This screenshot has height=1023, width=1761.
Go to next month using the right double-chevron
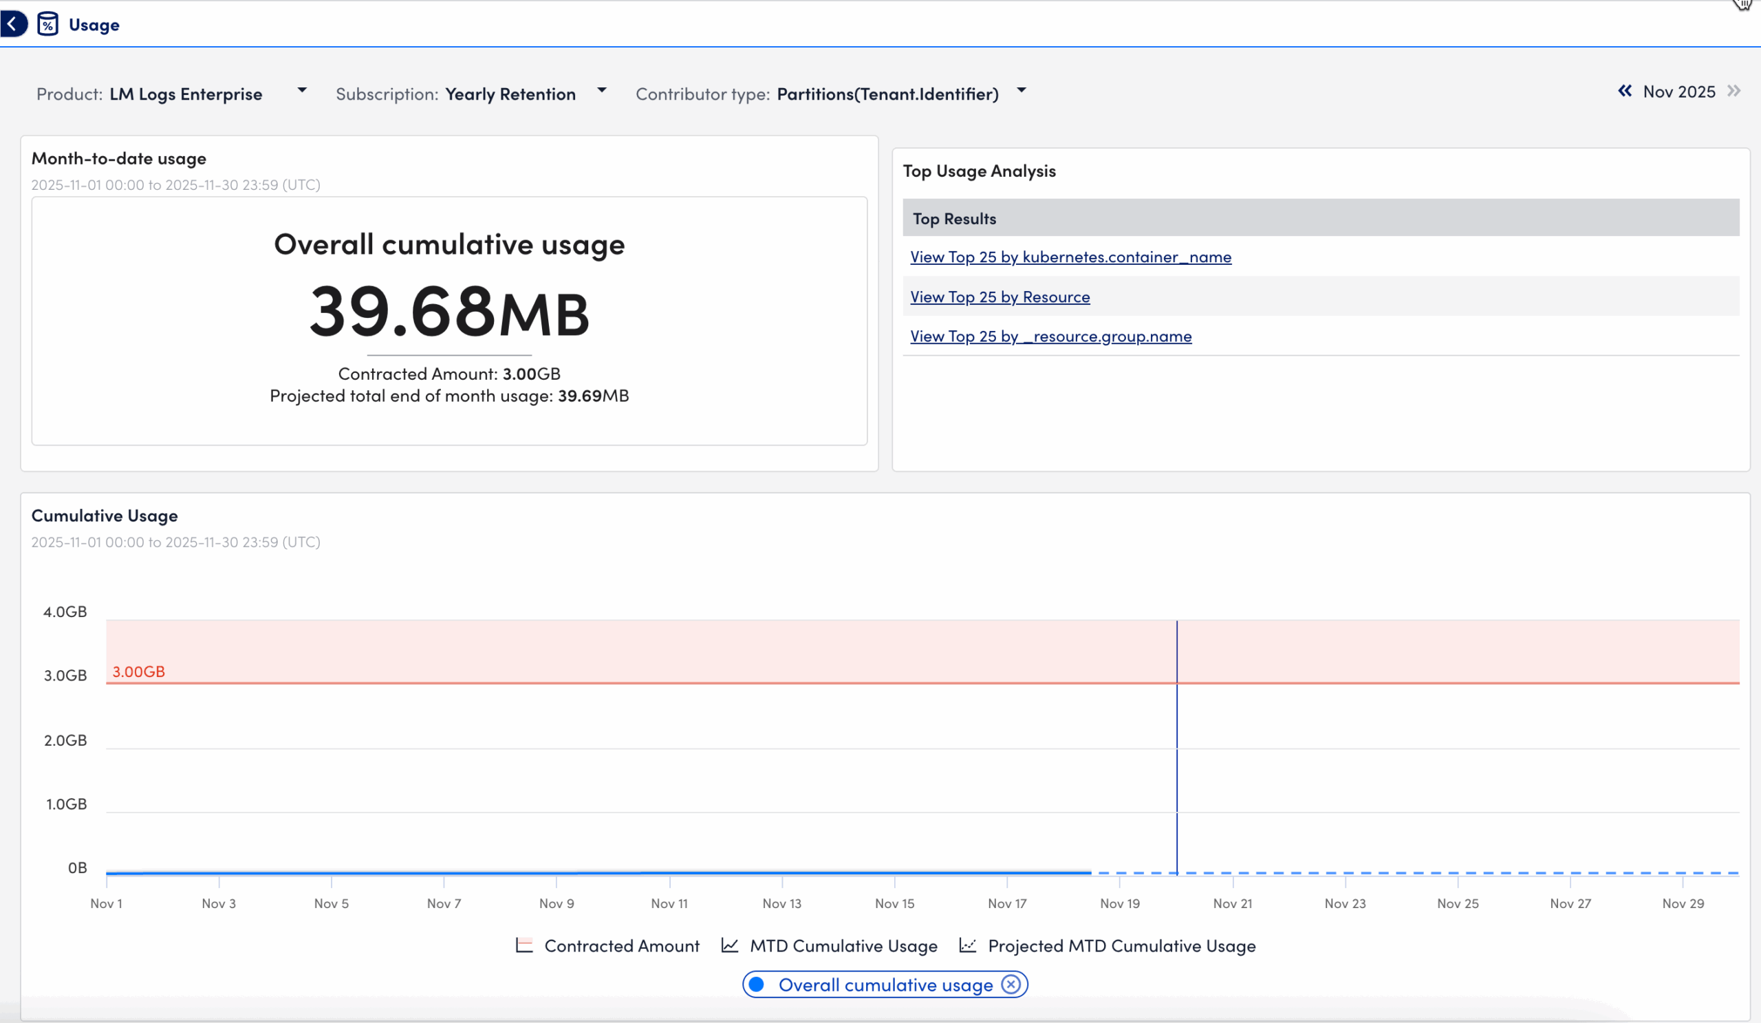(x=1734, y=91)
